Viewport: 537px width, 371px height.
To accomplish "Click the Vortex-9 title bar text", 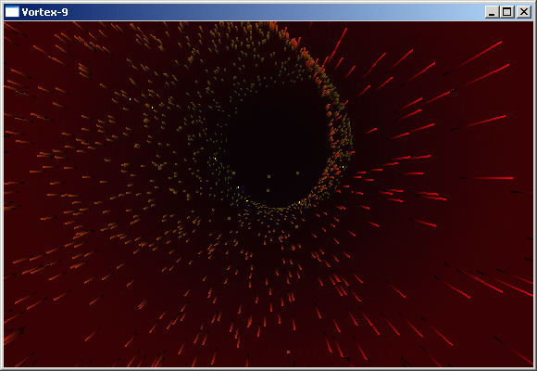I will click(x=44, y=12).
